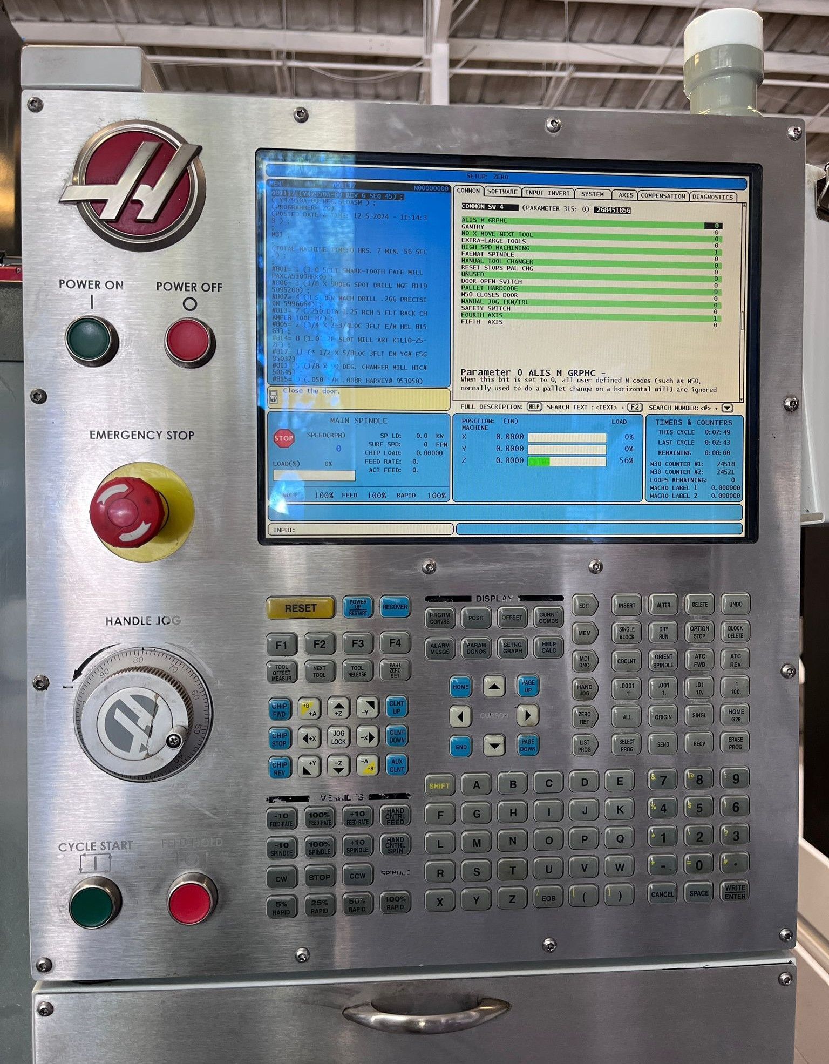This screenshot has height=1064, width=829.
Task: Select the FOURTH AXIS parameter row
Action: tap(591, 315)
